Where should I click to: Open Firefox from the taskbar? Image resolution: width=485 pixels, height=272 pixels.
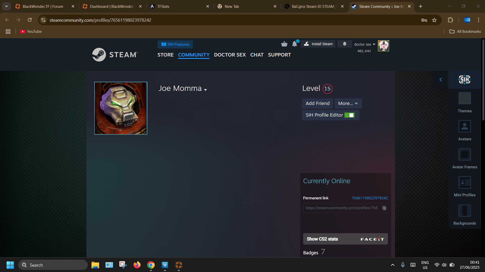click(x=137, y=265)
